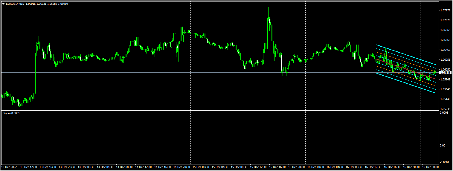Click the 1.07275 price scale label
The image size is (453, 171).
[x=445, y=10]
